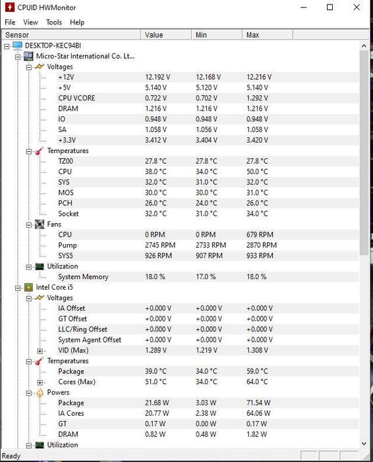Maximize the HWMonitor window
This screenshot has width=373, height=462.
330,7
